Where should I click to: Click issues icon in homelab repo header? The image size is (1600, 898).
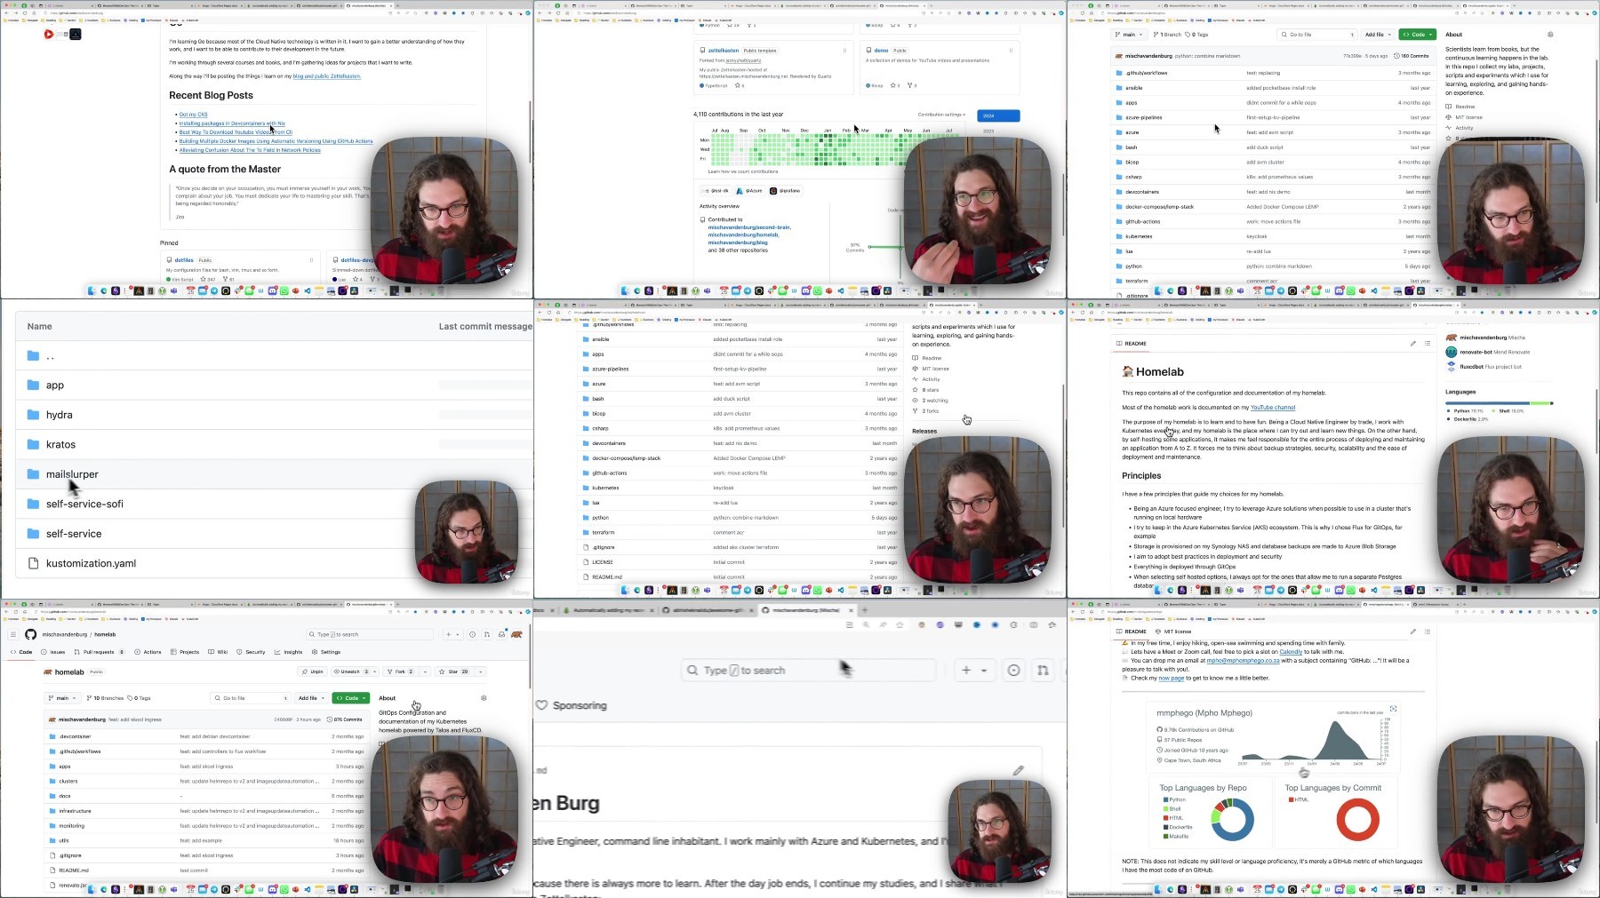(x=473, y=634)
